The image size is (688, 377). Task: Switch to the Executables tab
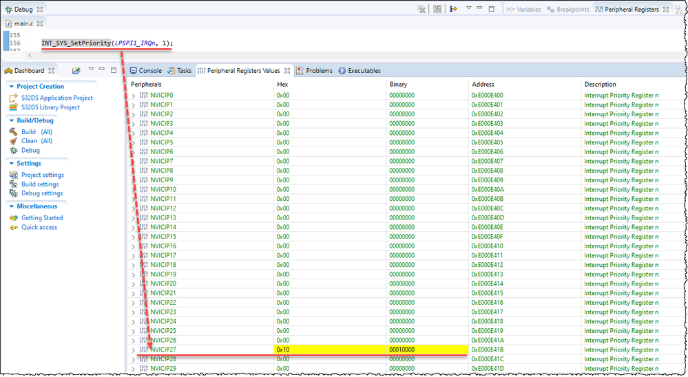[359, 71]
